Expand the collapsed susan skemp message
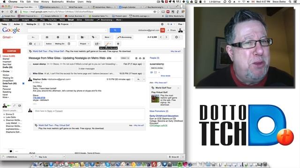 click(x=86, y=64)
